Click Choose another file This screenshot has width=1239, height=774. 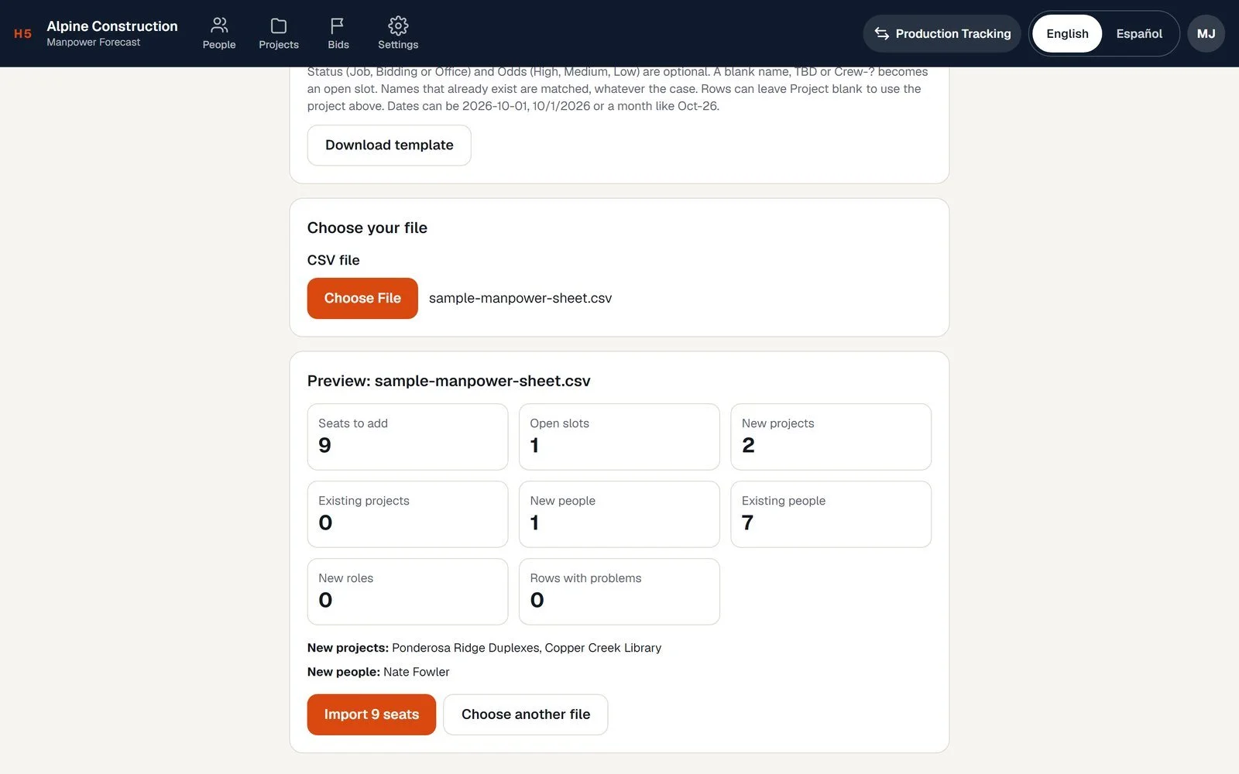(x=526, y=714)
